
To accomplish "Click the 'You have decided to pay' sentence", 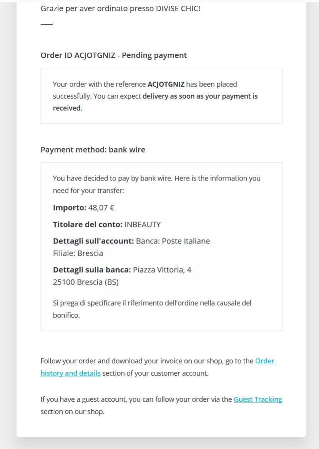I will pos(156,178).
